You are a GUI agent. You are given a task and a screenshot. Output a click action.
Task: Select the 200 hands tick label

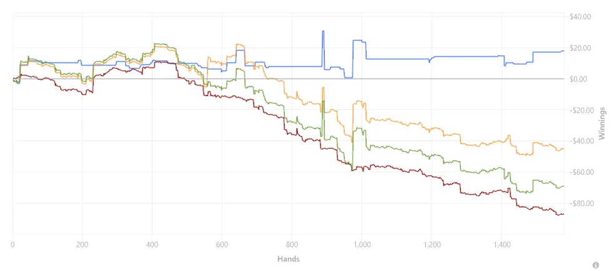click(x=82, y=245)
